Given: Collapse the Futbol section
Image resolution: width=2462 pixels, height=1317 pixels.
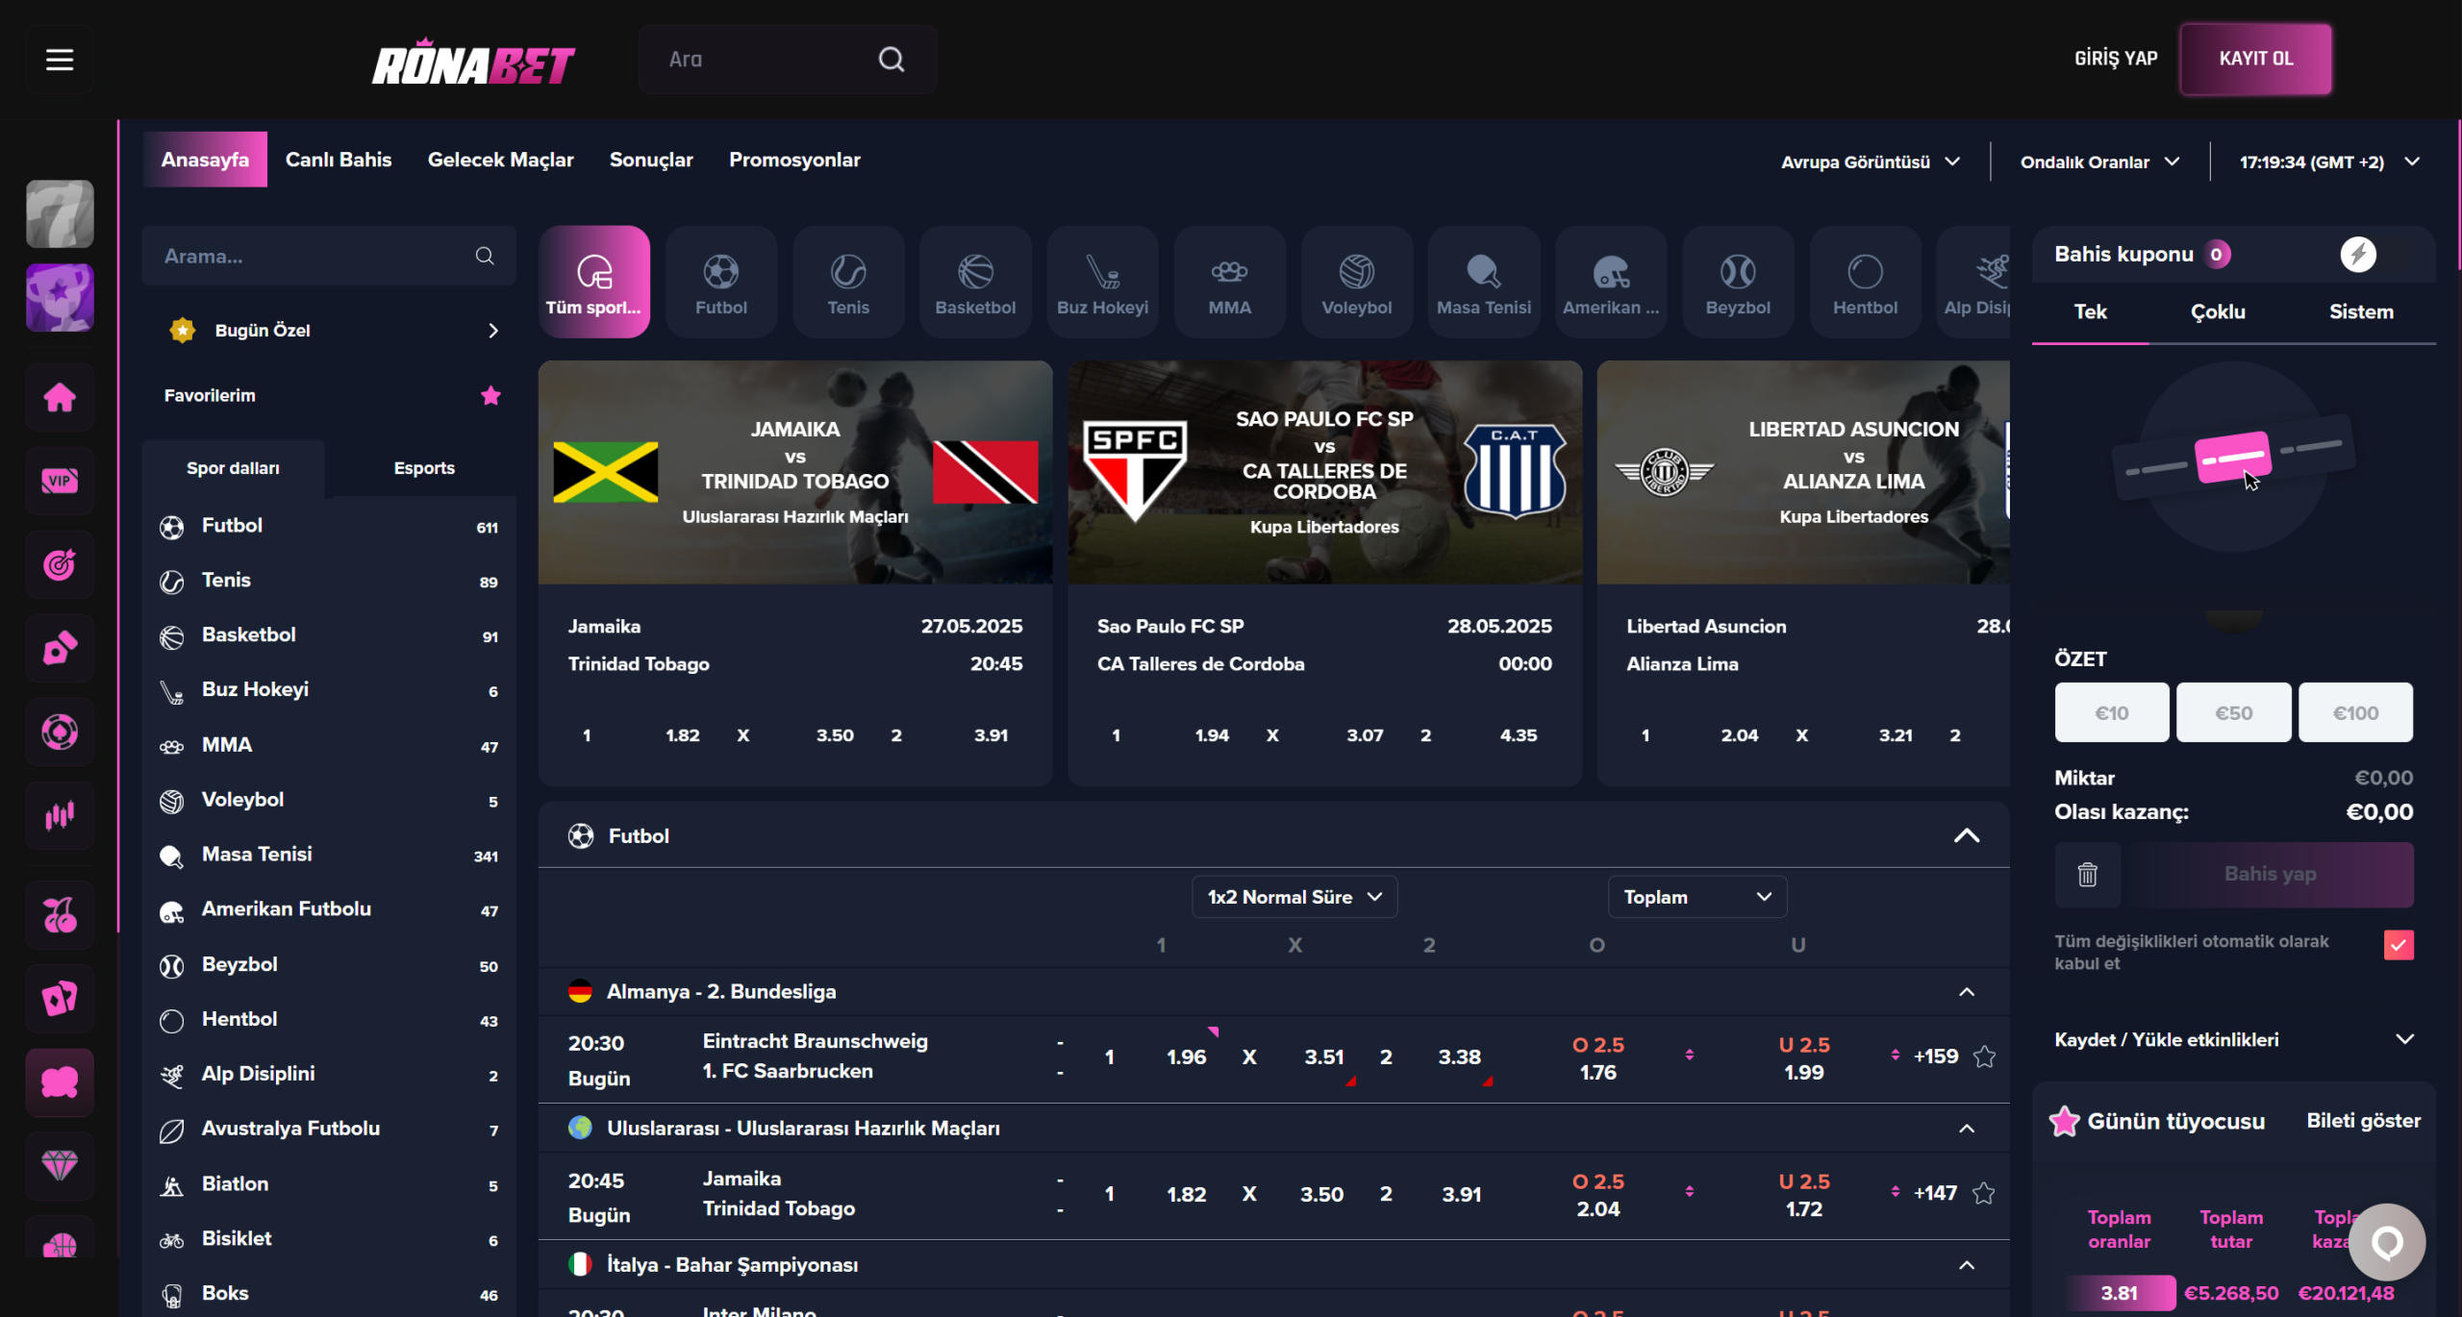Looking at the screenshot, I should 1966,835.
